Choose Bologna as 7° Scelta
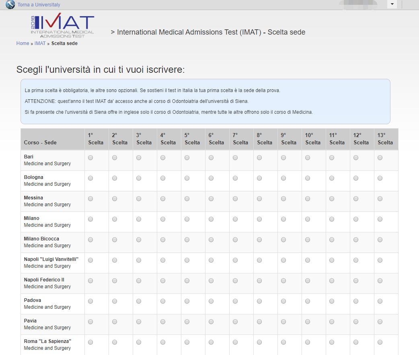The width and height of the screenshot is (419, 355). (235, 178)
